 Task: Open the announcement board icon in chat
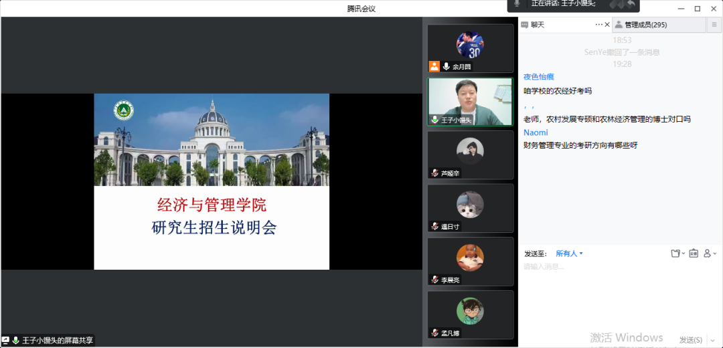click(x=694, y=254)
